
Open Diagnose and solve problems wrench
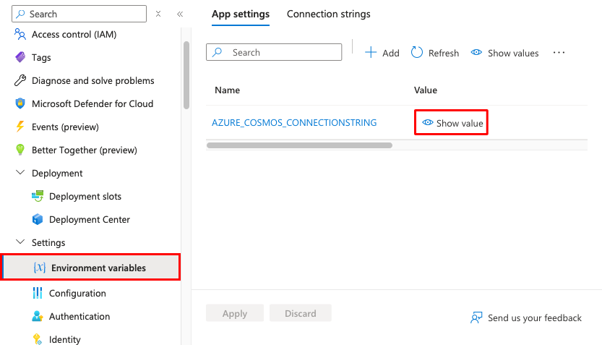tap(20, 80)
